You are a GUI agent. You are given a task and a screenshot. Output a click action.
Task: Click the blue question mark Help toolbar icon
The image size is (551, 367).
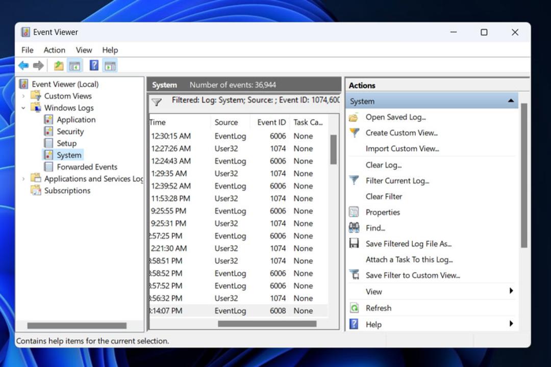click(x=94, y=65)
